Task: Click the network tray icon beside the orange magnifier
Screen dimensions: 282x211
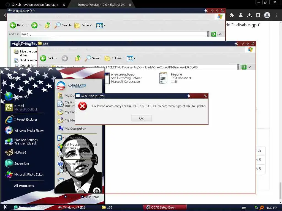Action: coord(256,208)
